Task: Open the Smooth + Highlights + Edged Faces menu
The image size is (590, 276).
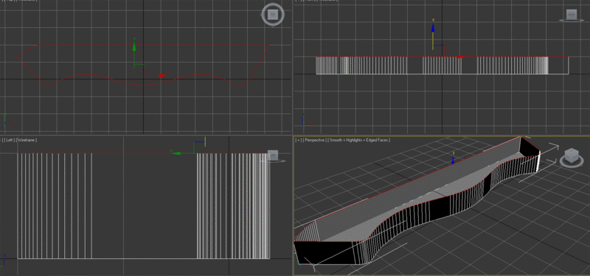Action: (359, 140)
